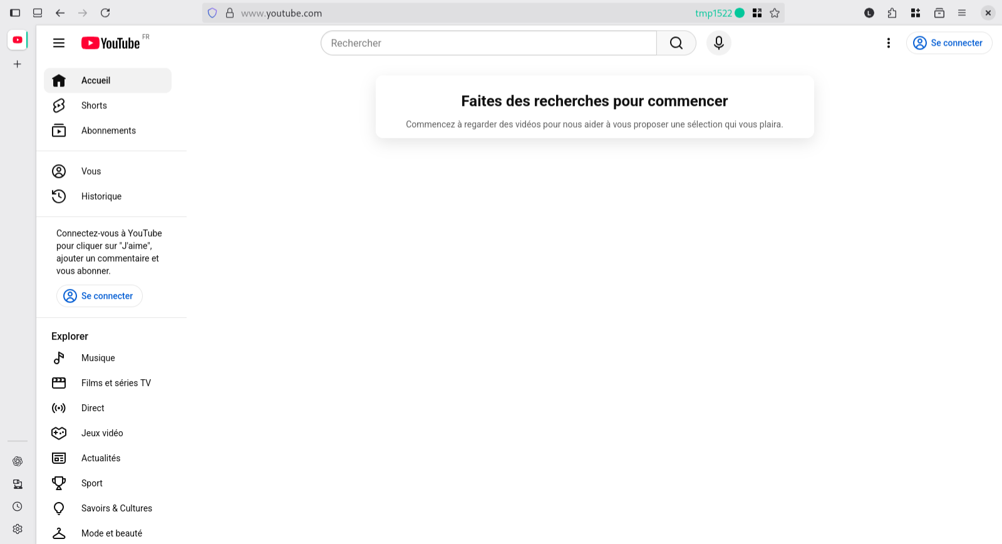Expand the browser application menu
Viewport: 1002px width, 544px height.
point(962,13)
